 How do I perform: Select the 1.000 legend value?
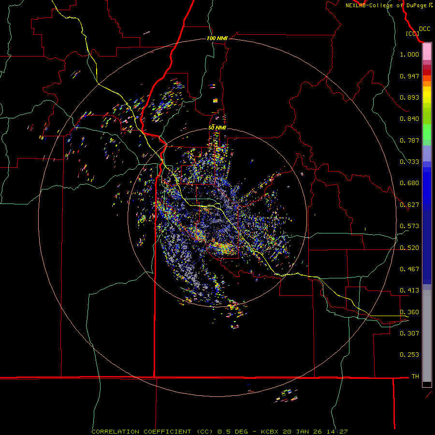409,54
